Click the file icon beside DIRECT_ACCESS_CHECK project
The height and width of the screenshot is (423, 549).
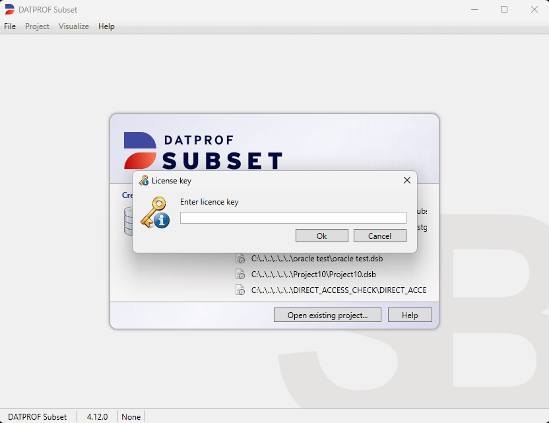(x=240, y=290)
